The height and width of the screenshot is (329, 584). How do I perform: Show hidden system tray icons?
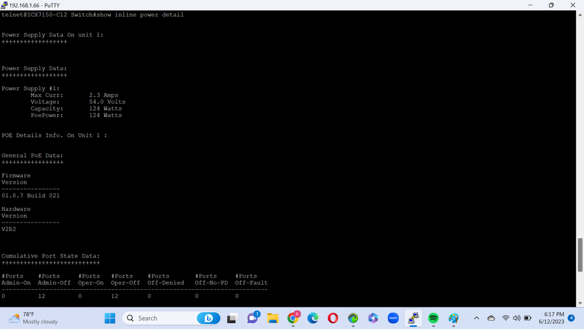pyautogui.click(x=476, y=318)
